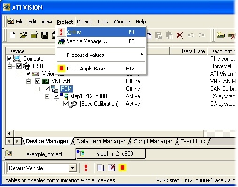
Task: Toggle the VNICAN checkbox
Action: 38,81
